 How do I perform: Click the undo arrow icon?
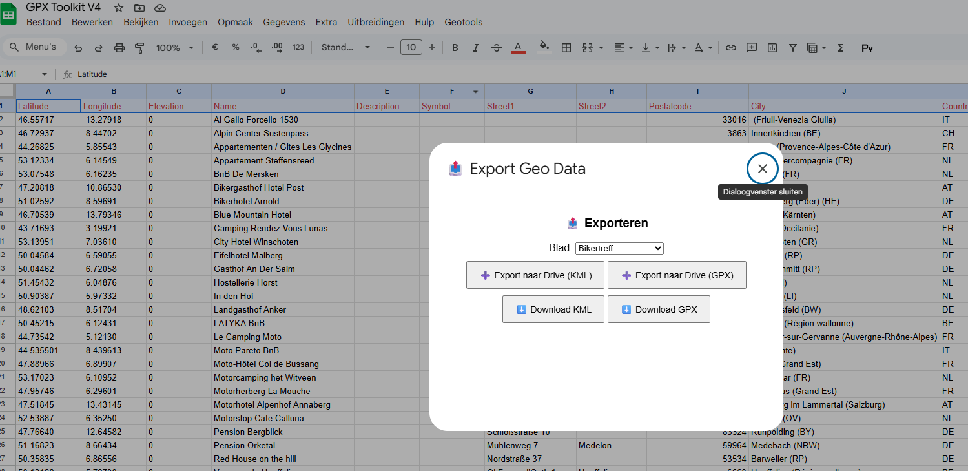pyautogui.click(x=78, y=48)
